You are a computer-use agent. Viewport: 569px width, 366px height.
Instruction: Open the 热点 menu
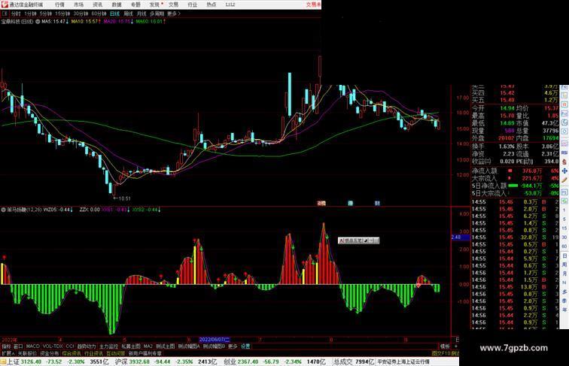point(211,5)
